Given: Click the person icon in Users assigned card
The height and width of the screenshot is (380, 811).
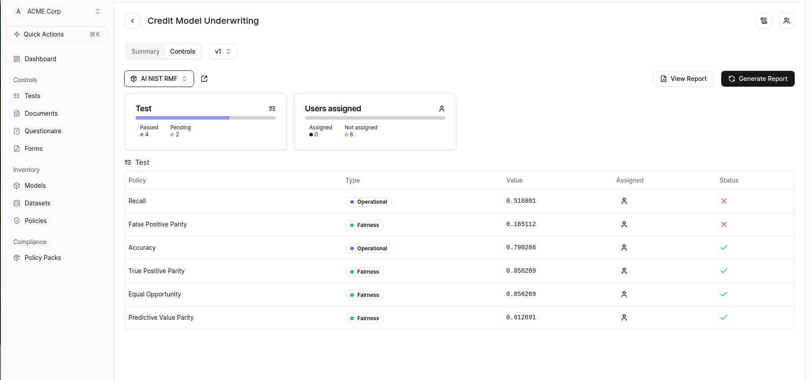Looking at the screenshot, I should tap(442, 109).
